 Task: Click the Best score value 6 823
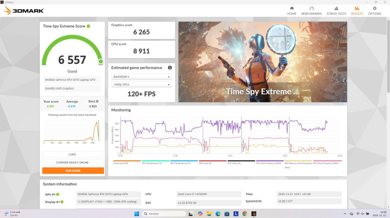(x=93, y=106)
